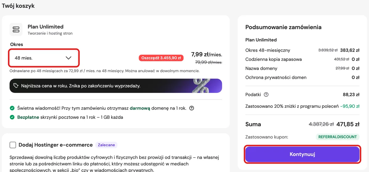
Task: Click the Zastosowano kupon label
Action: (x=267, y=137)
